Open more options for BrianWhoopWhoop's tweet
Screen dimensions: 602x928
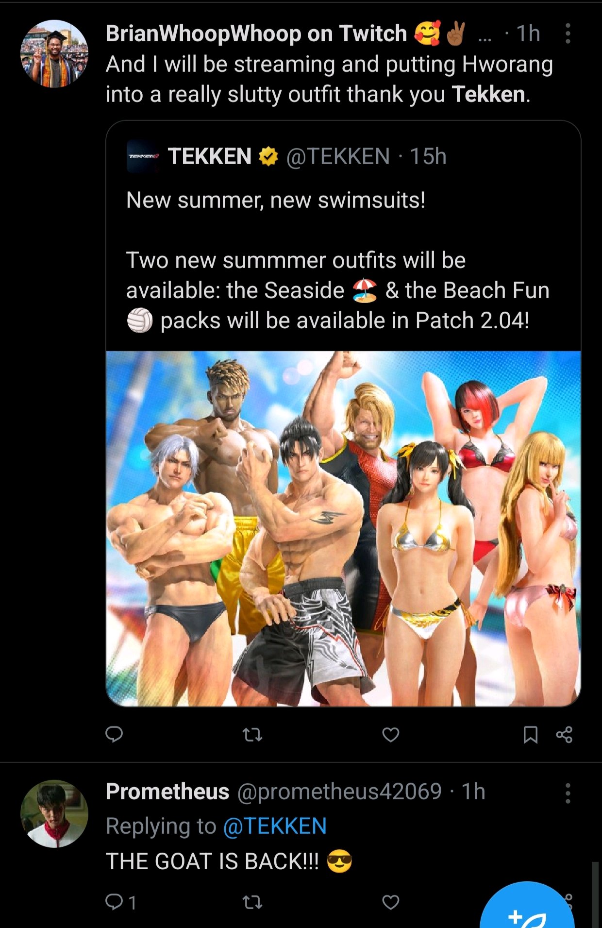pos(568,34)
